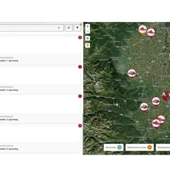Open the filter funnel menu
170x170 pixels.
(x=77, y=28)
